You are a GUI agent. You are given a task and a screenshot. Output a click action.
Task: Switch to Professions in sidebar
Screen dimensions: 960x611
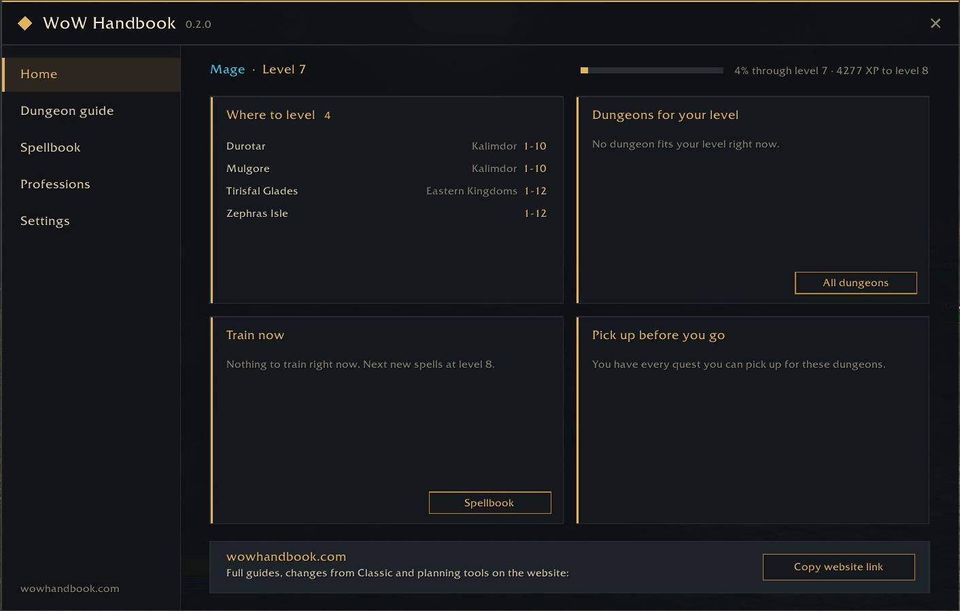point(91,184)
